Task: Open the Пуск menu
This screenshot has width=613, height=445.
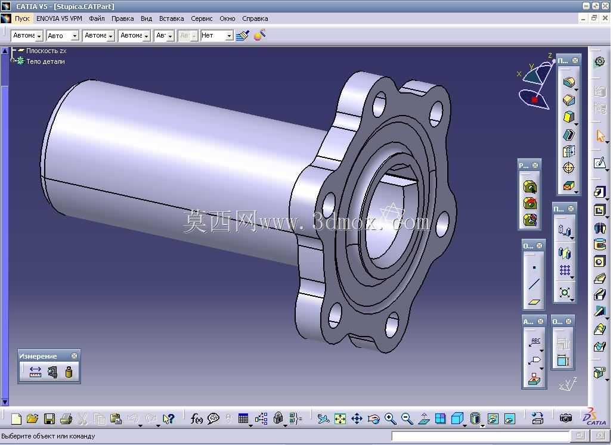Action: click(x=22, y=18)
